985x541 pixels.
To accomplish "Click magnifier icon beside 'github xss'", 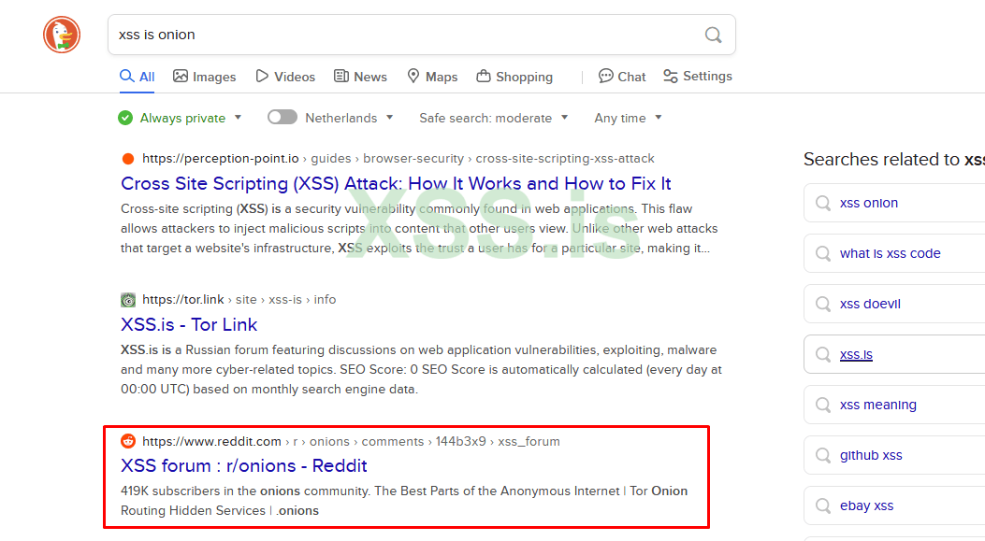I will coord(823,455).
